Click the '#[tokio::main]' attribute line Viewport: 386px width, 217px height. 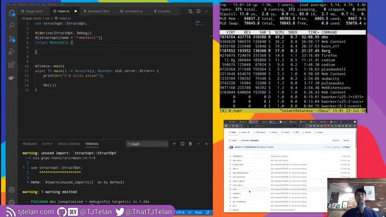(49, 66)
